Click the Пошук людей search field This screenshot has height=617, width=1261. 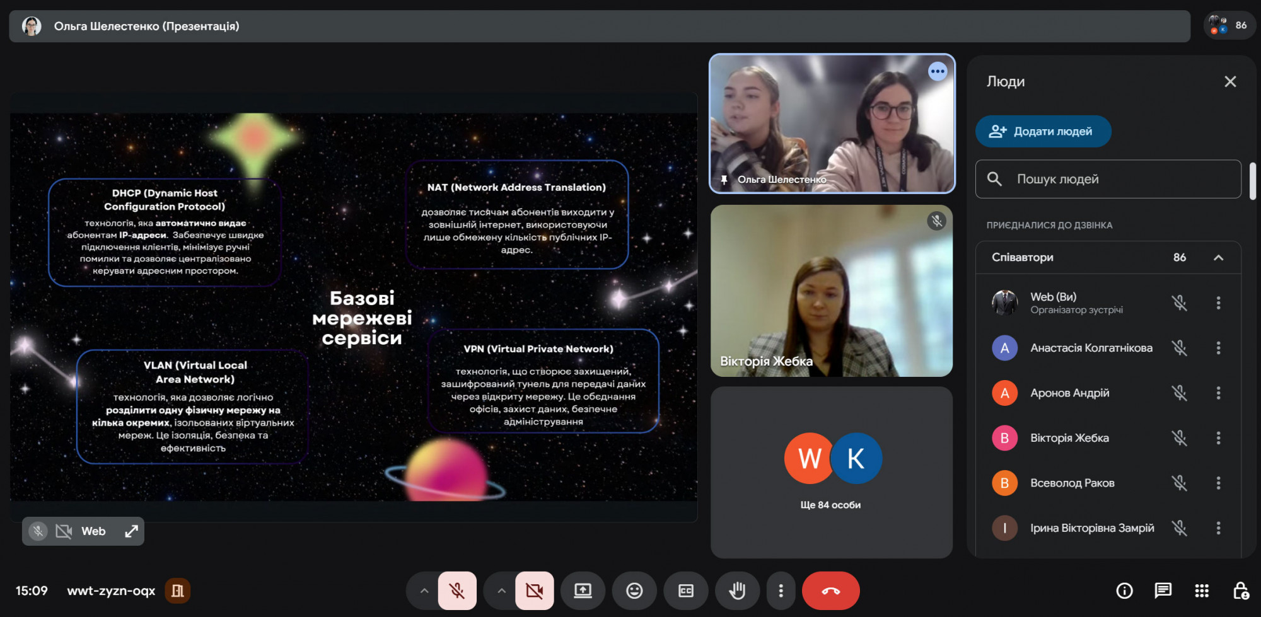1108,179
